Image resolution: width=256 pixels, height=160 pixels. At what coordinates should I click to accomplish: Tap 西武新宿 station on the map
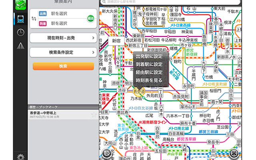[134, 40]
